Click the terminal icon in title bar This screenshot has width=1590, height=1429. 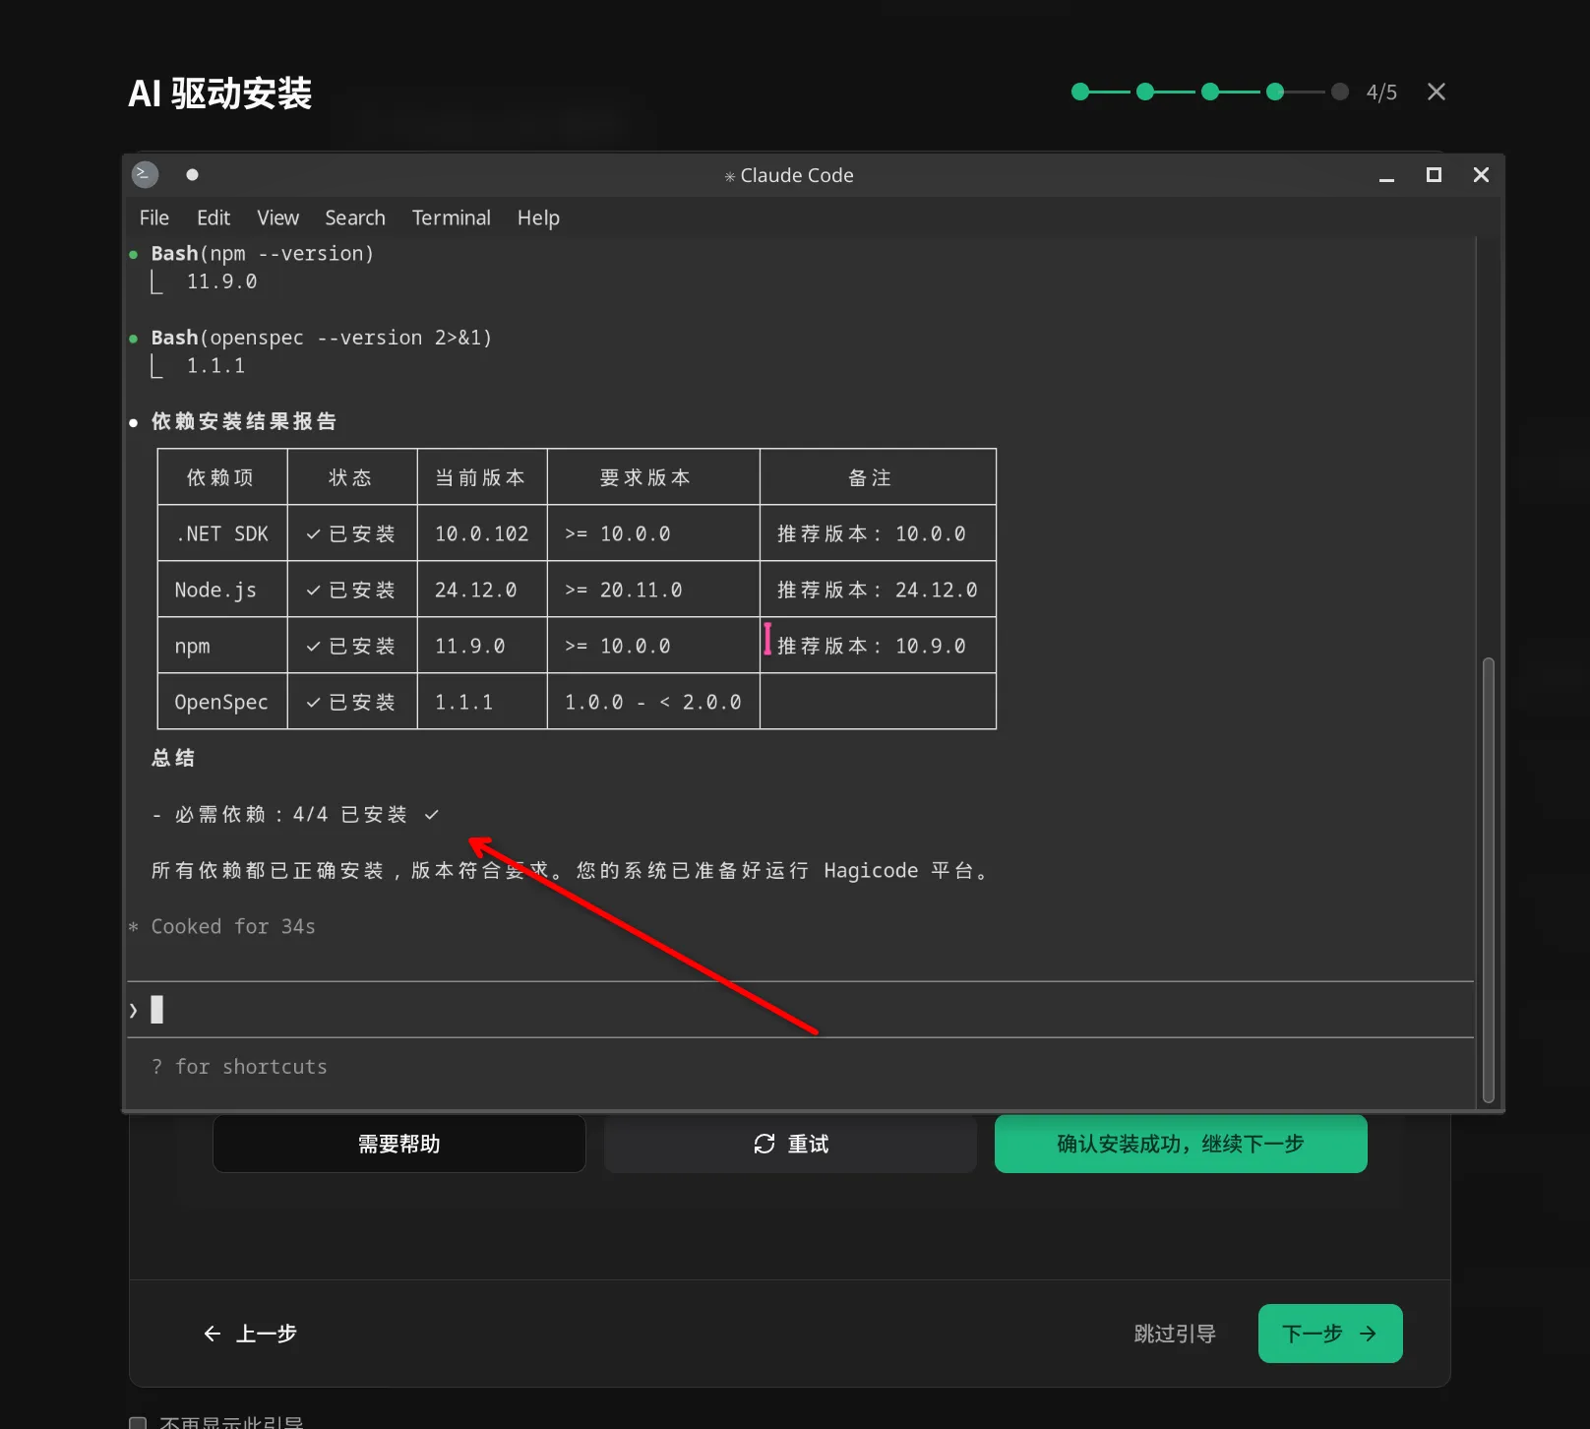pos(146,174)
